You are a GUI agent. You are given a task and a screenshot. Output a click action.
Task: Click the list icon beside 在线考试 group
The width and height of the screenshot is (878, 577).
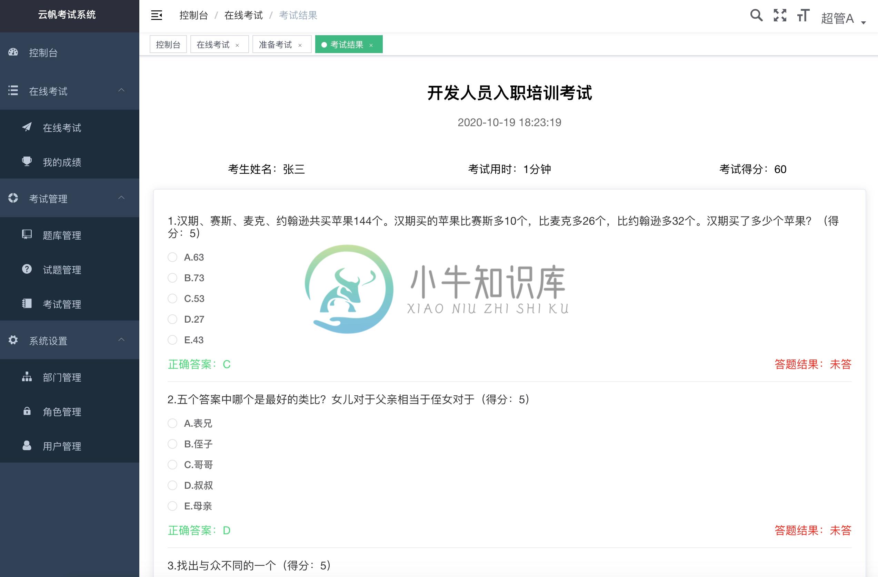pos(13,90)
